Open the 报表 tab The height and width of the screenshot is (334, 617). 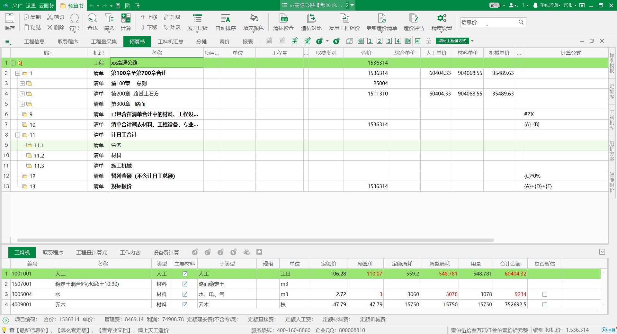click(x=248, y=41)
